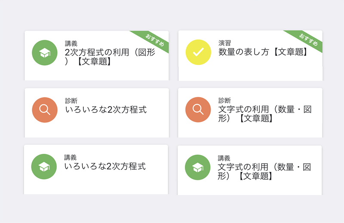The width and height of the screenshot is (344, 223).
Task: Open the title 数量の表し方【文章題】
Action: (x=264, y=52)
